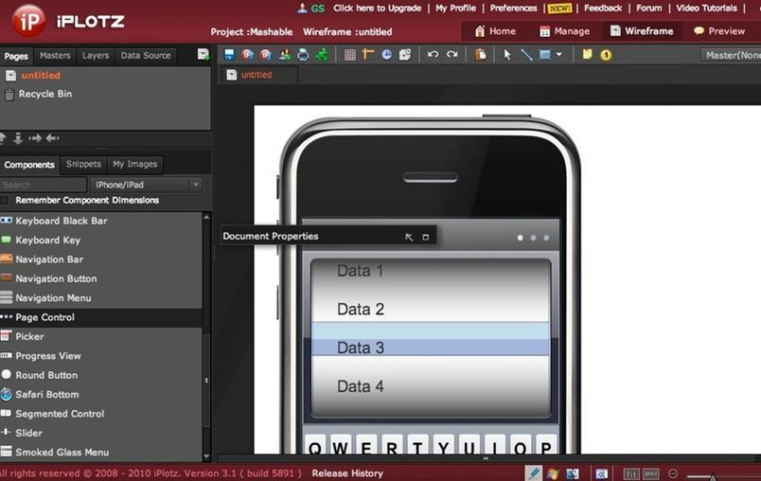Select the pointer arrow tool
761x481 pixels.
click(507, 55)
